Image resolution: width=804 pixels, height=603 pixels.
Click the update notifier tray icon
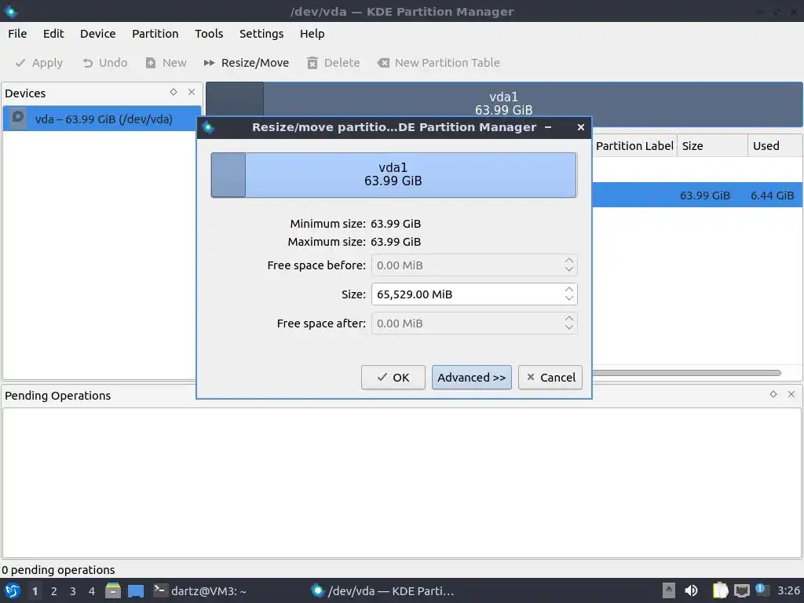761,590
